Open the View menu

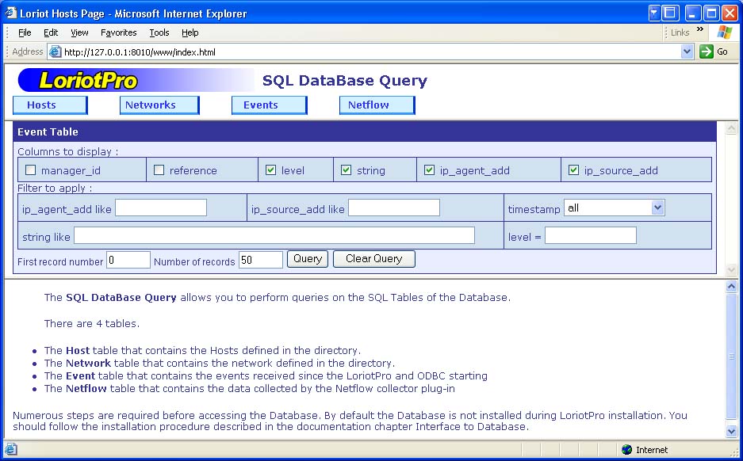pyautogui.click(x=79, y=32)
